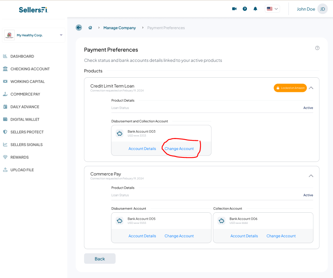Click the Working Capital cash icon

click(x=5, y=82)
